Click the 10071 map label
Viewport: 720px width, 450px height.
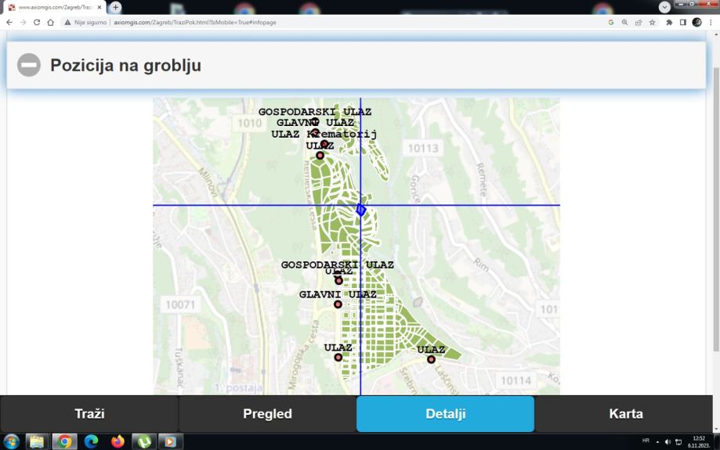(x=180, y=304)
